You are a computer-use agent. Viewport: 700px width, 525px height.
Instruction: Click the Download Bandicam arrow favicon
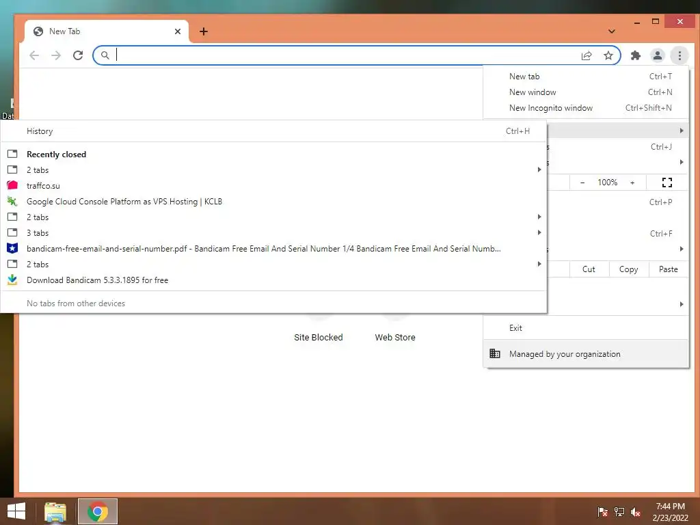tap(12, 280)
